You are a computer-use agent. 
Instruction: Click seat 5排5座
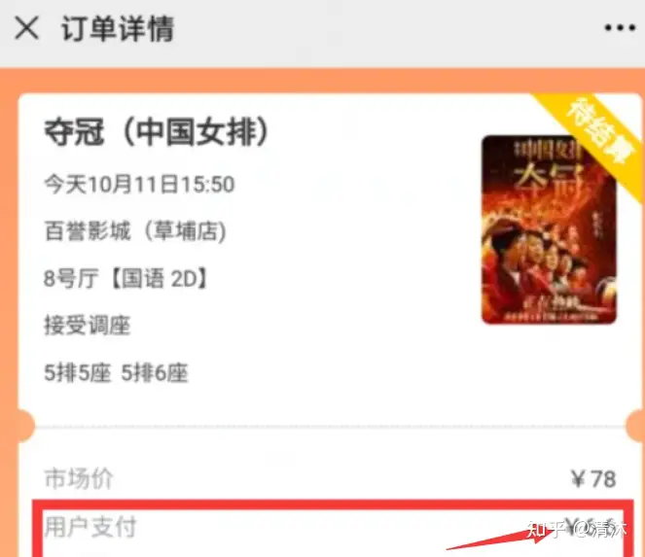(77, 373)
